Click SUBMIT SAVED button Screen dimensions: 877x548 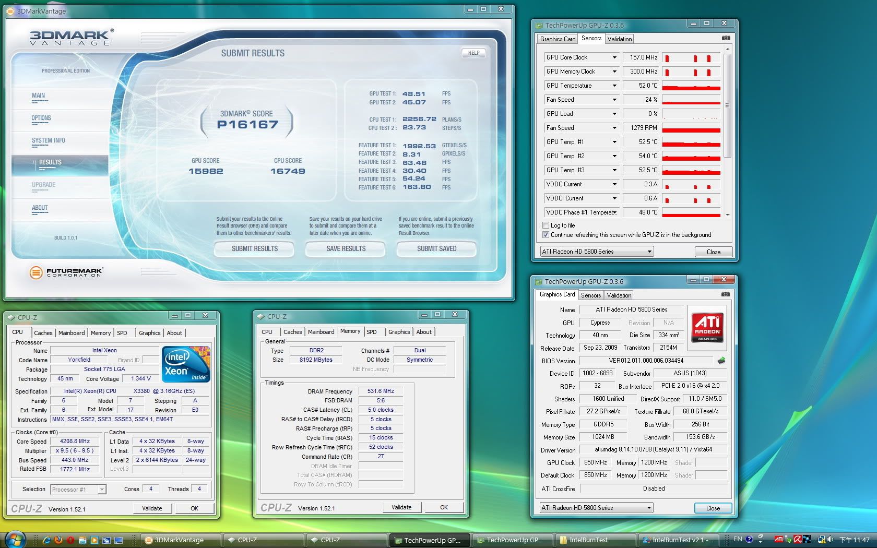436,249
